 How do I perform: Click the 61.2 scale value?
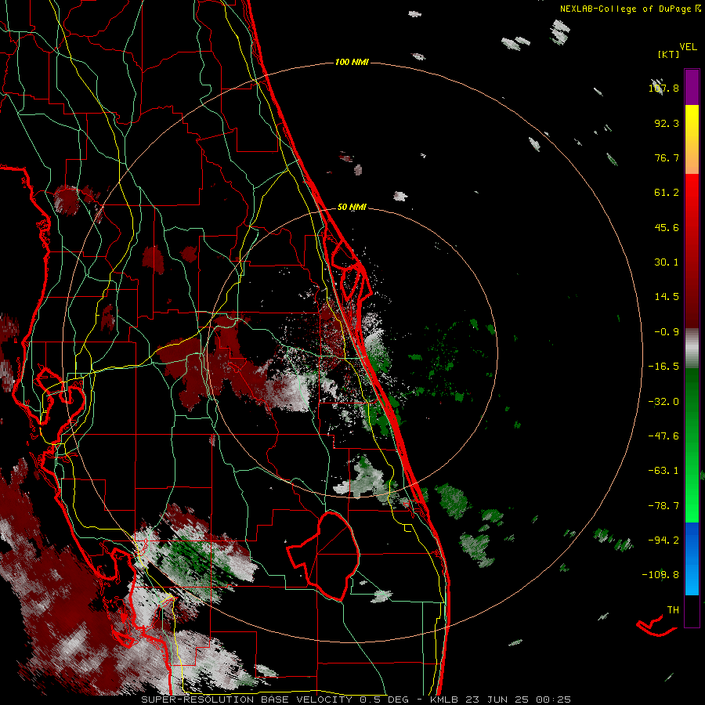[x=667, y=193]
